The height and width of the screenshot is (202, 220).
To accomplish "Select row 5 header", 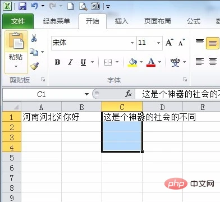I will (x=12, y=158).
